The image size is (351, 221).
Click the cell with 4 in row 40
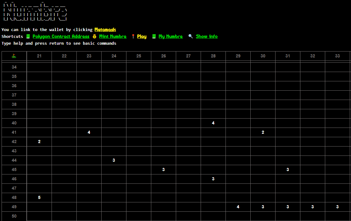[x=213, y=123]
